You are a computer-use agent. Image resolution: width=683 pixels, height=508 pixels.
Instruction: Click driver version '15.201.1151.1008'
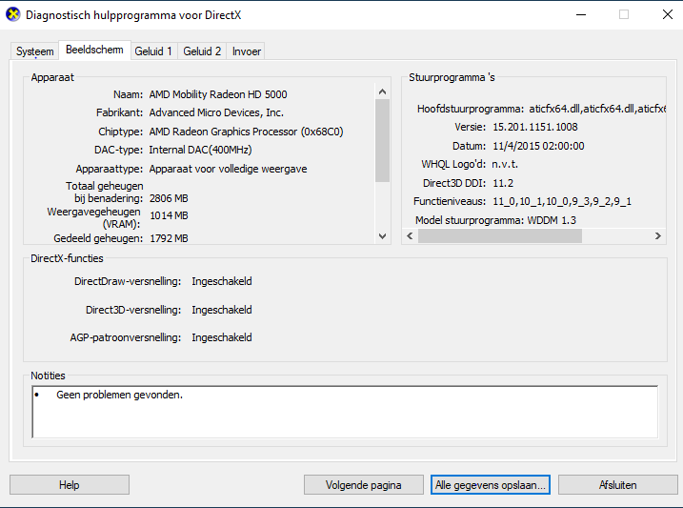pos(535,127)
